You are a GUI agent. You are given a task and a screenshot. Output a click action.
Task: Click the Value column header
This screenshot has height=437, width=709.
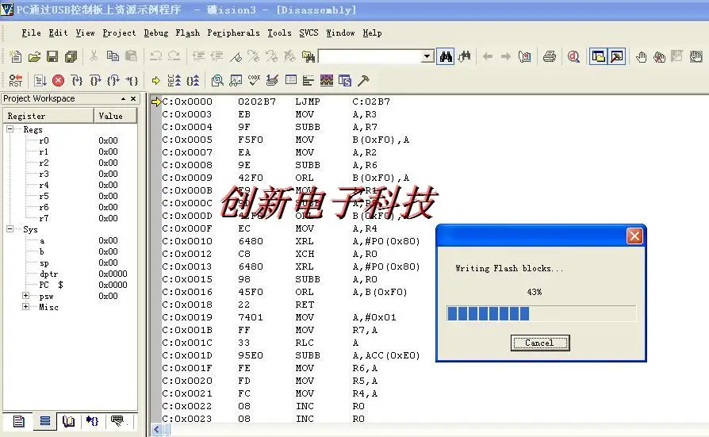click(x=115, y=116)
